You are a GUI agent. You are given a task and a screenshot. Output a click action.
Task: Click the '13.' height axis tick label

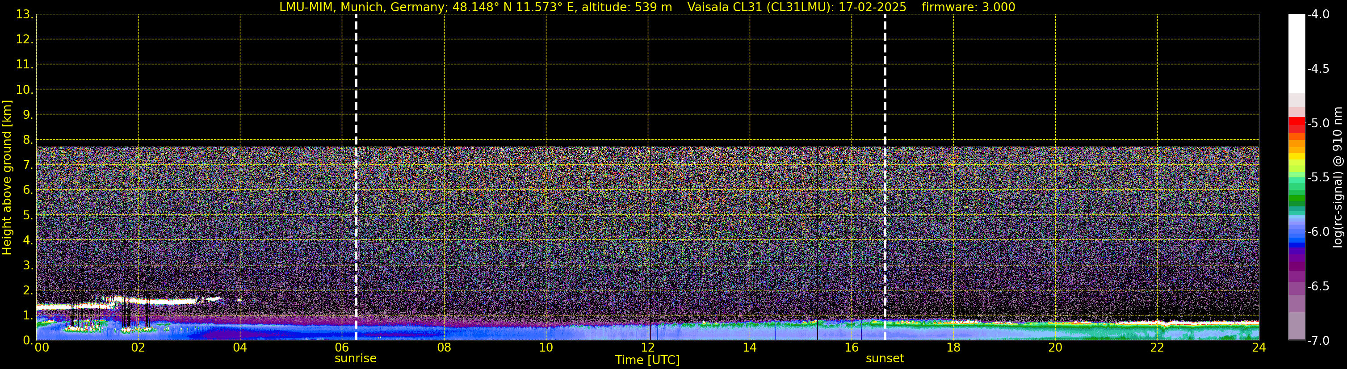pyautogui.click(x=25, y=14)
